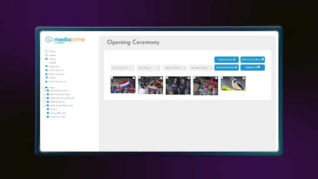
Task: Click the Enter Keyword search field
Action: [123, 68]
